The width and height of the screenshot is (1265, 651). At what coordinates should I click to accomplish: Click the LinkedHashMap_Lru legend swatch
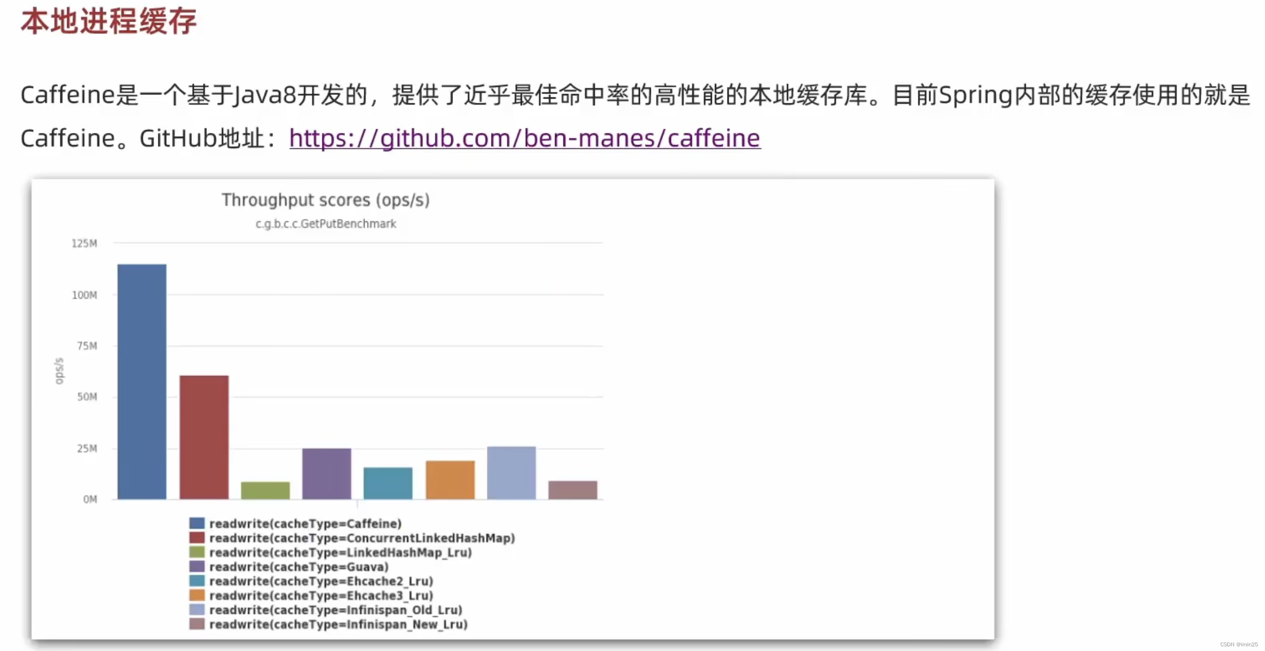[x=197, y=552]
